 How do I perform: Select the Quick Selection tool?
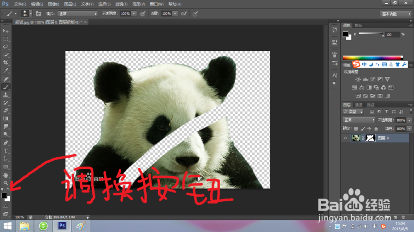6,55
